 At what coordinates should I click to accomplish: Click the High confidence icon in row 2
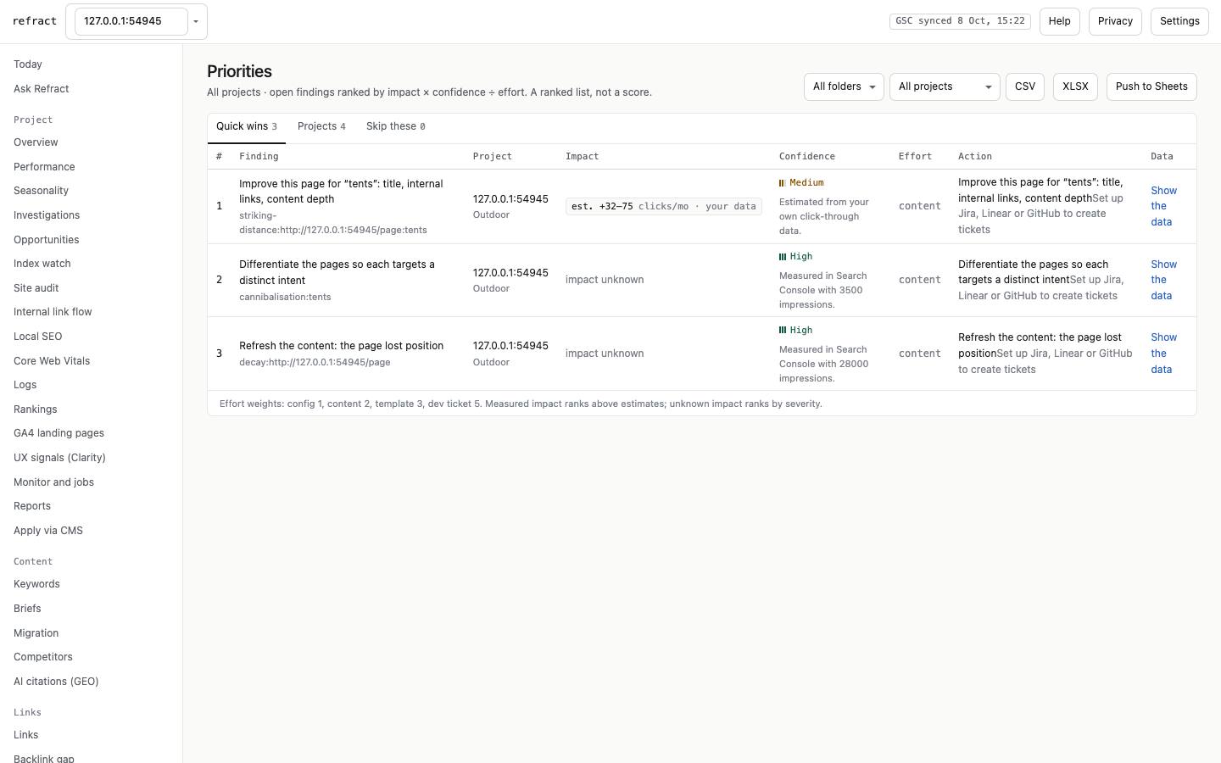(x=782, y=257)
